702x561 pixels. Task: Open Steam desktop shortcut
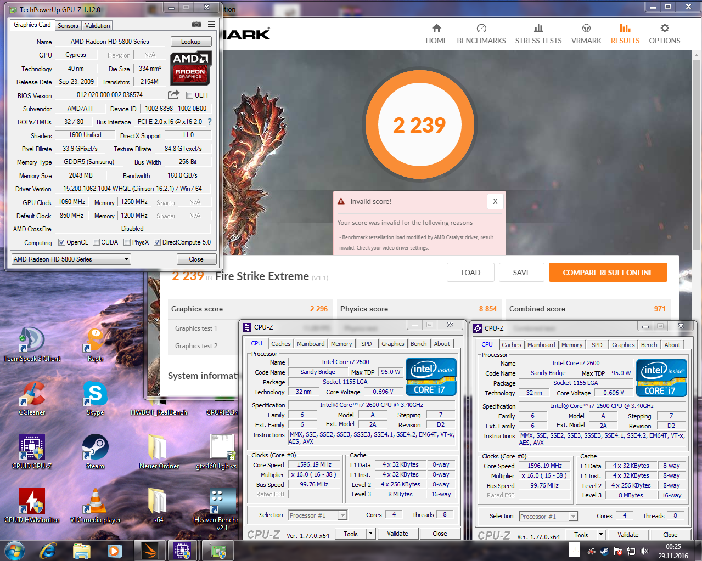click(x=95, y=452)
